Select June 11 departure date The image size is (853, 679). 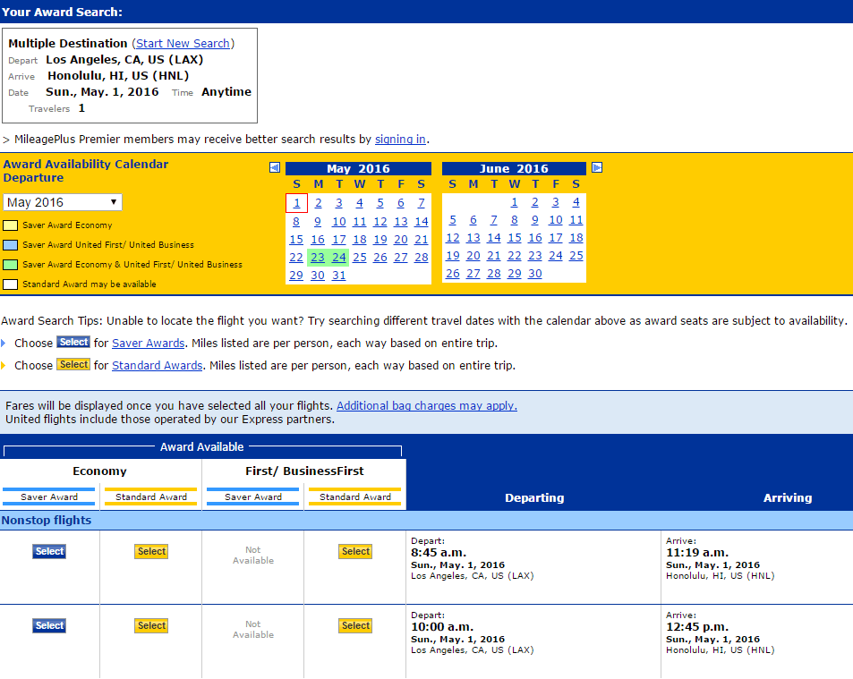[576, 220]
